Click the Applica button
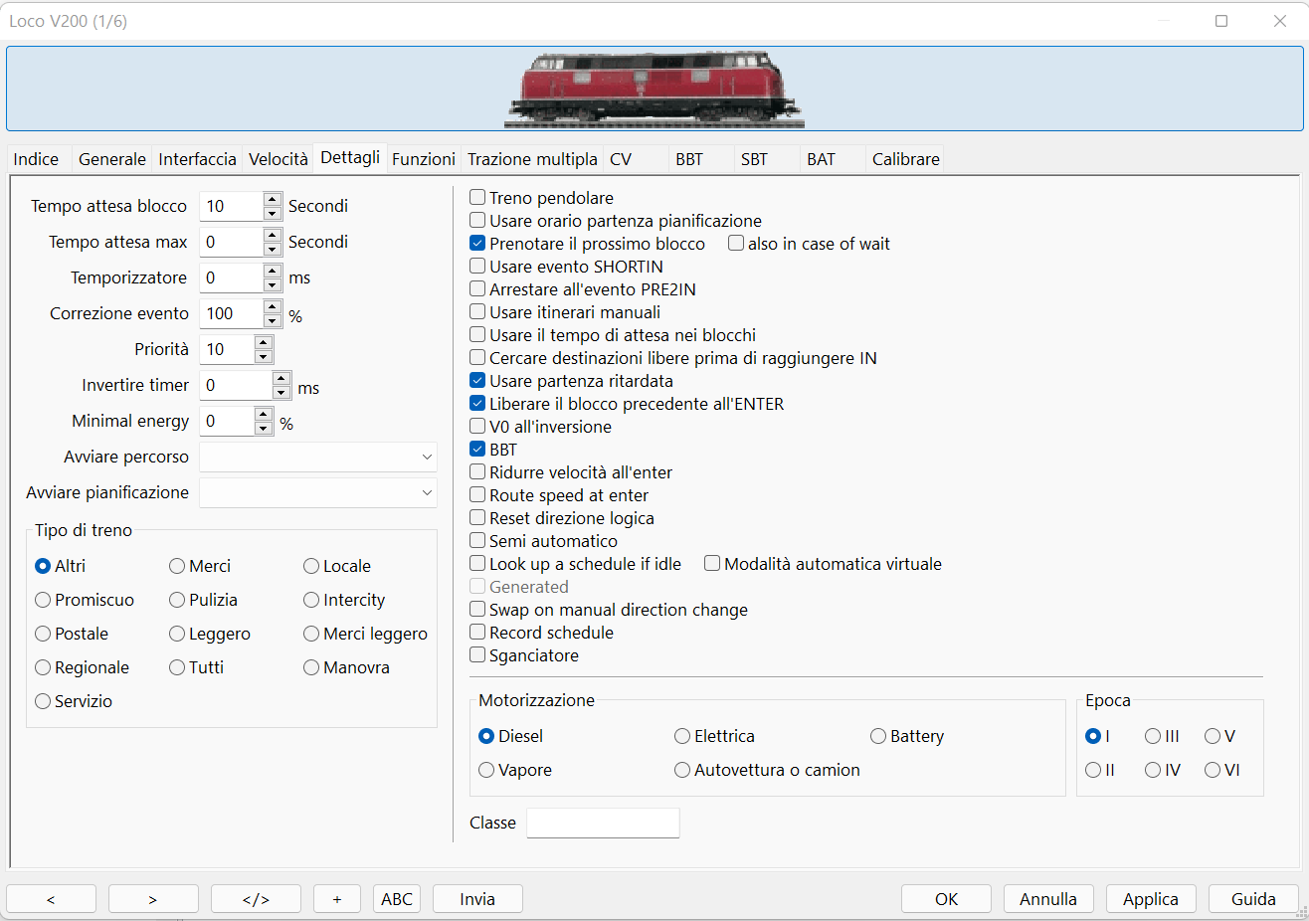The height and width of the screenshot is (921, 1309). tap(1151, 899)
